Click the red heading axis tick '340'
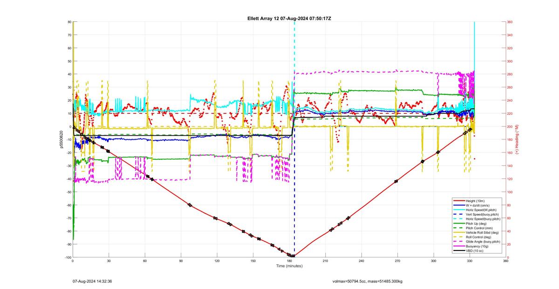The width and height of the screenshot is (559, 289). click(x=510, y=35)
